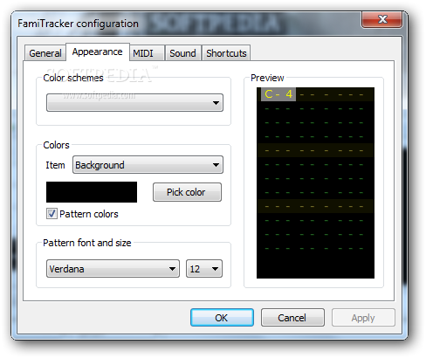The height and width of the screenshot is (358, 426).
Task: Click the Pattern colors label
Action: point(89,214)
